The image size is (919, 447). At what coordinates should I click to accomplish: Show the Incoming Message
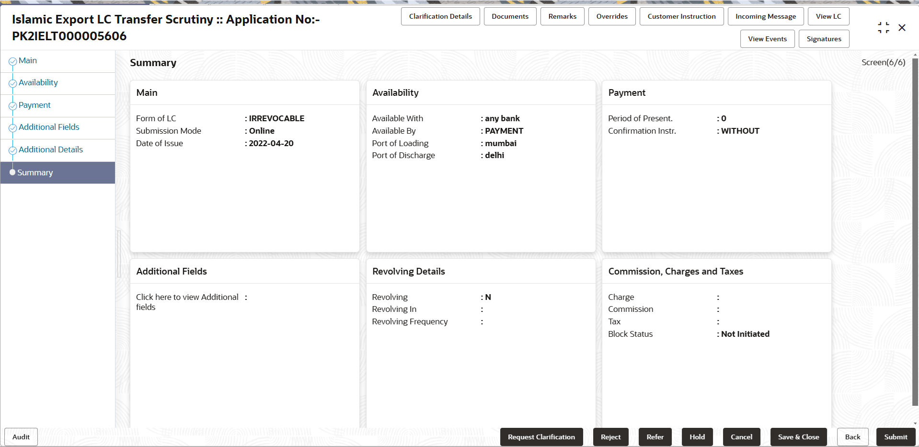(766, 16)
